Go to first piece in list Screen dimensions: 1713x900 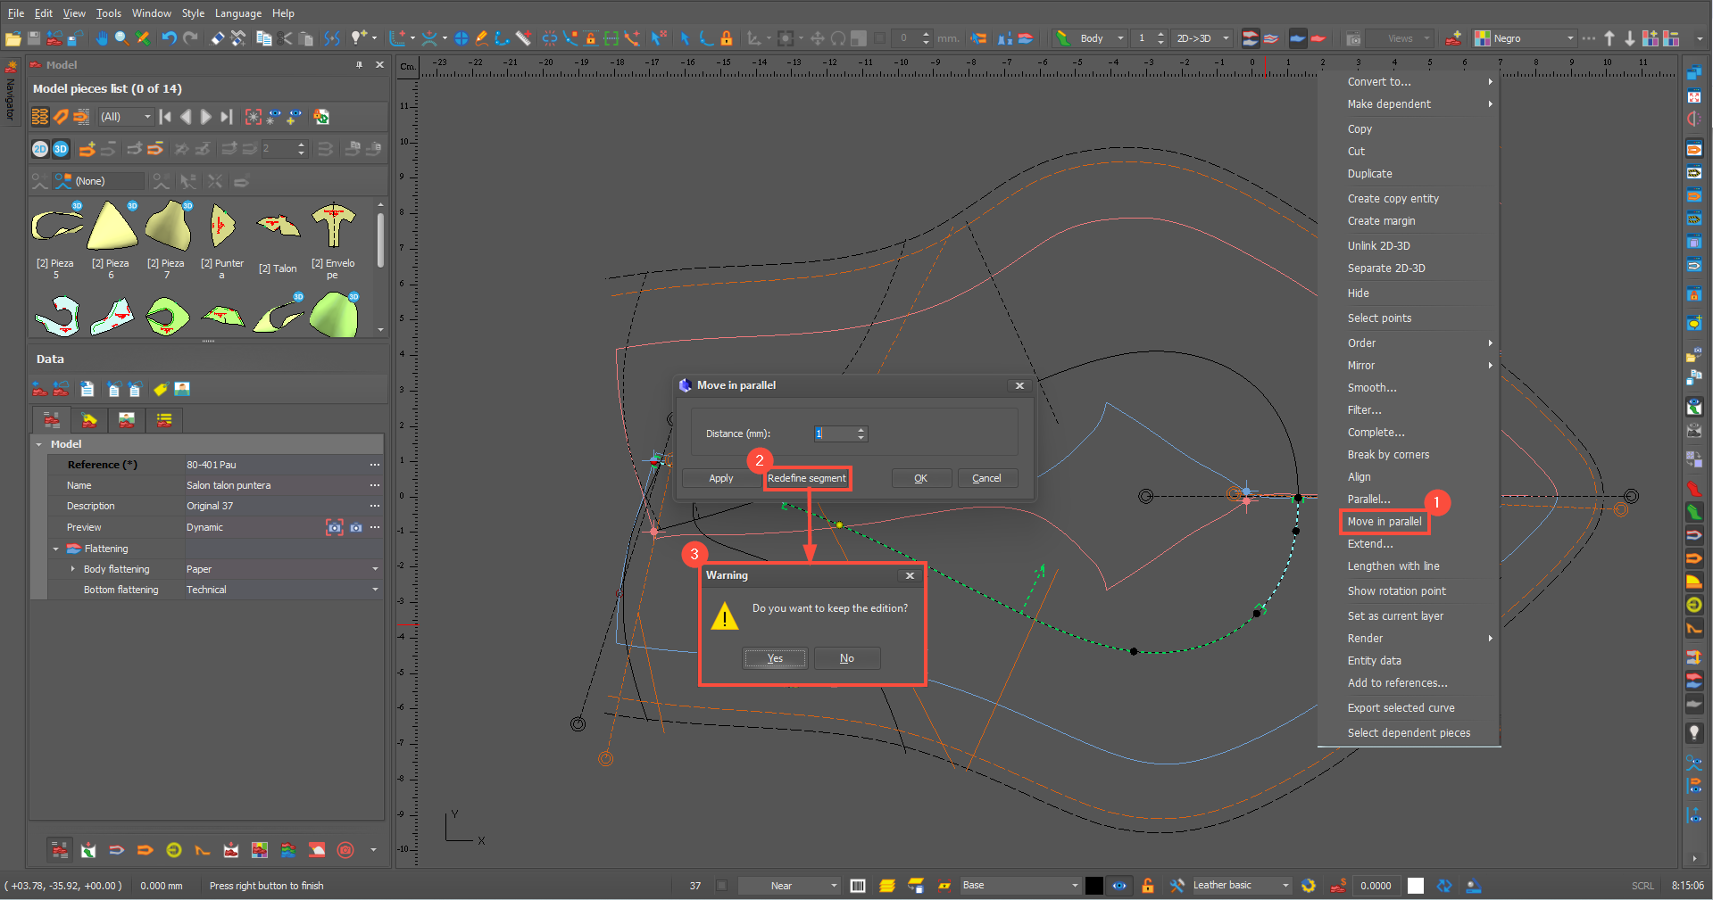(x=165, y=117)
